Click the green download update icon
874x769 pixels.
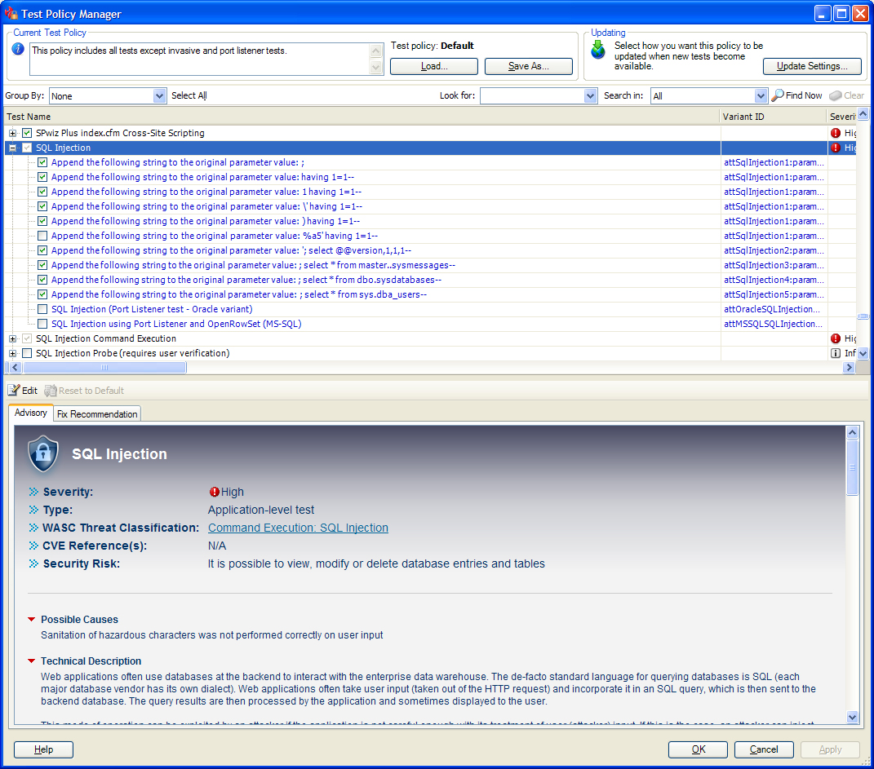click(599, 50)
